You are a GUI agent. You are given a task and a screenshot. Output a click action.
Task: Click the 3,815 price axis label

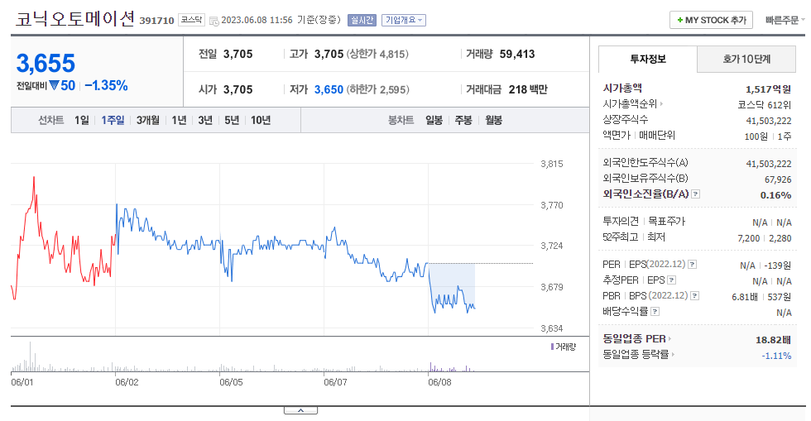(x=552, y=164)
